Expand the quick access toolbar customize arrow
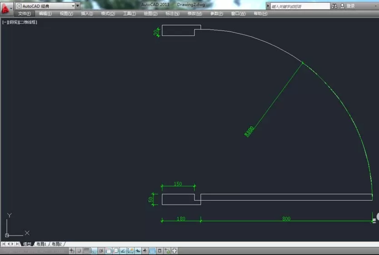 pyautogui.click(x=78, y=6)
